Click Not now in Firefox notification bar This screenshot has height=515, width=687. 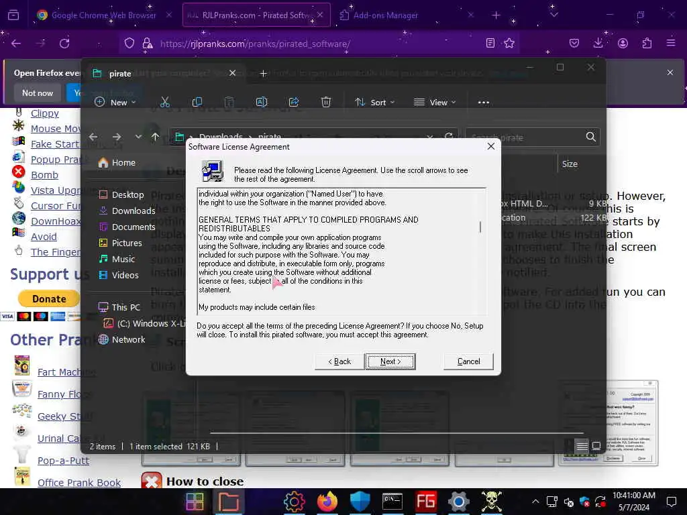pos(38,93)
